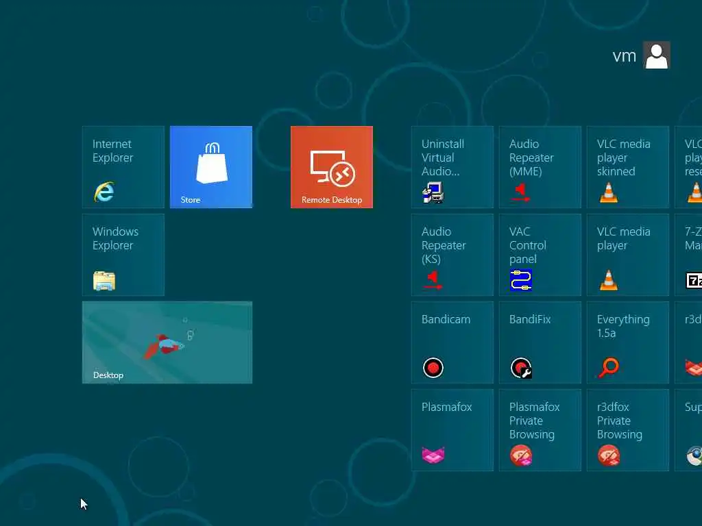Open Everything 1.5a magnifier icon
Screen dimensions: 702x526
pos(609,368)
